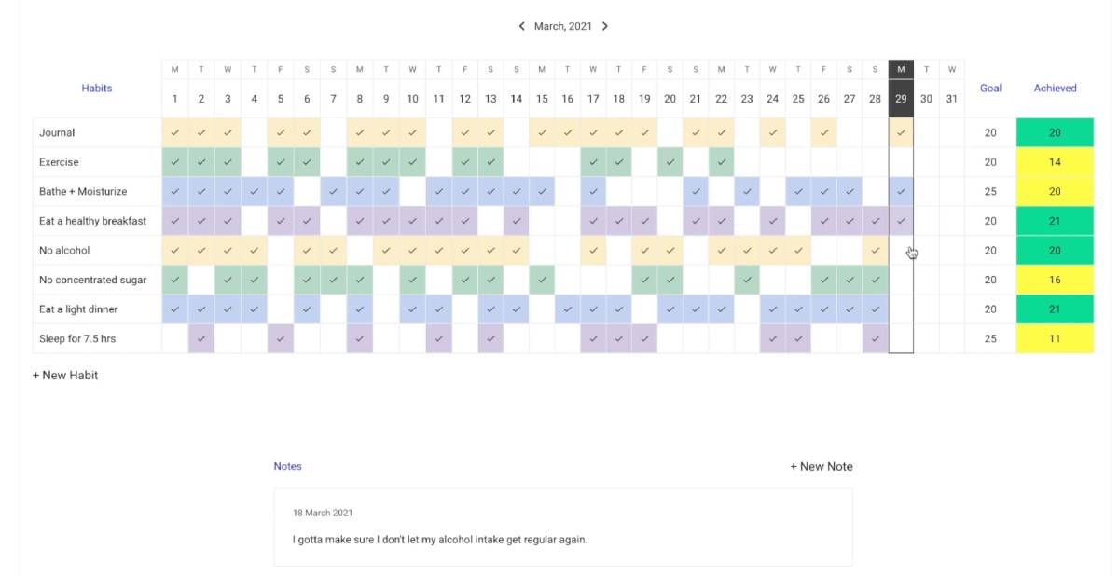Add a note with + New Note

point(822,467)
